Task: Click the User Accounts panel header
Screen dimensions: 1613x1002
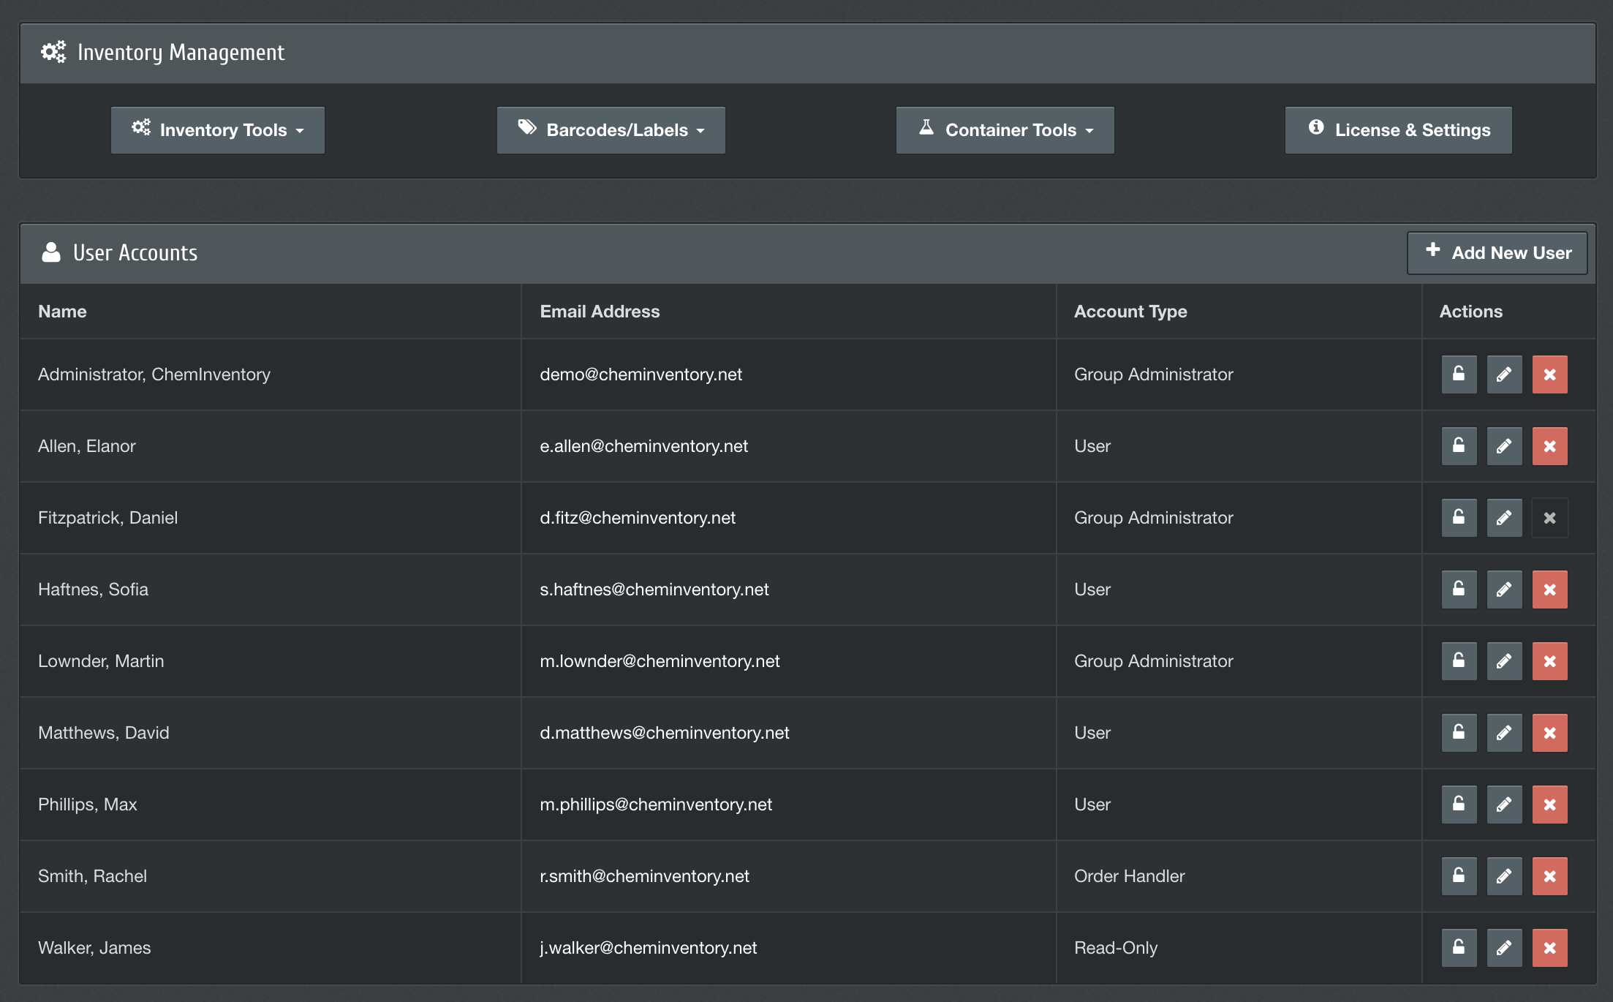Action: point(134,252)
